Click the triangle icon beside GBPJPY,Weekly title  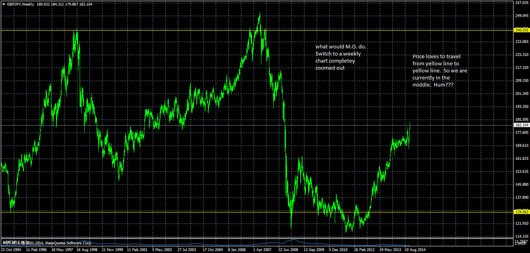pos(4,4)
